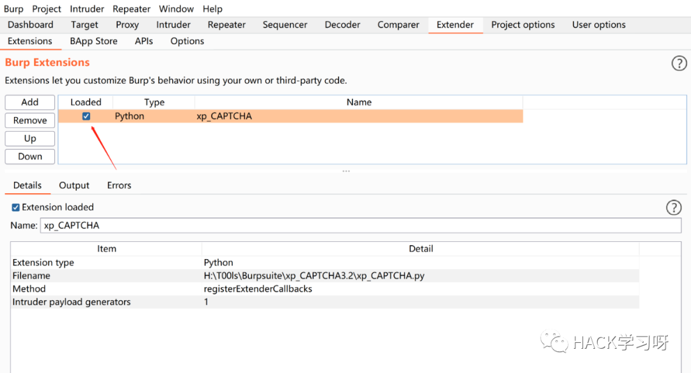The image size is (691, 373).
Task: Move extension with the Up button
Action: click(30, 138)
